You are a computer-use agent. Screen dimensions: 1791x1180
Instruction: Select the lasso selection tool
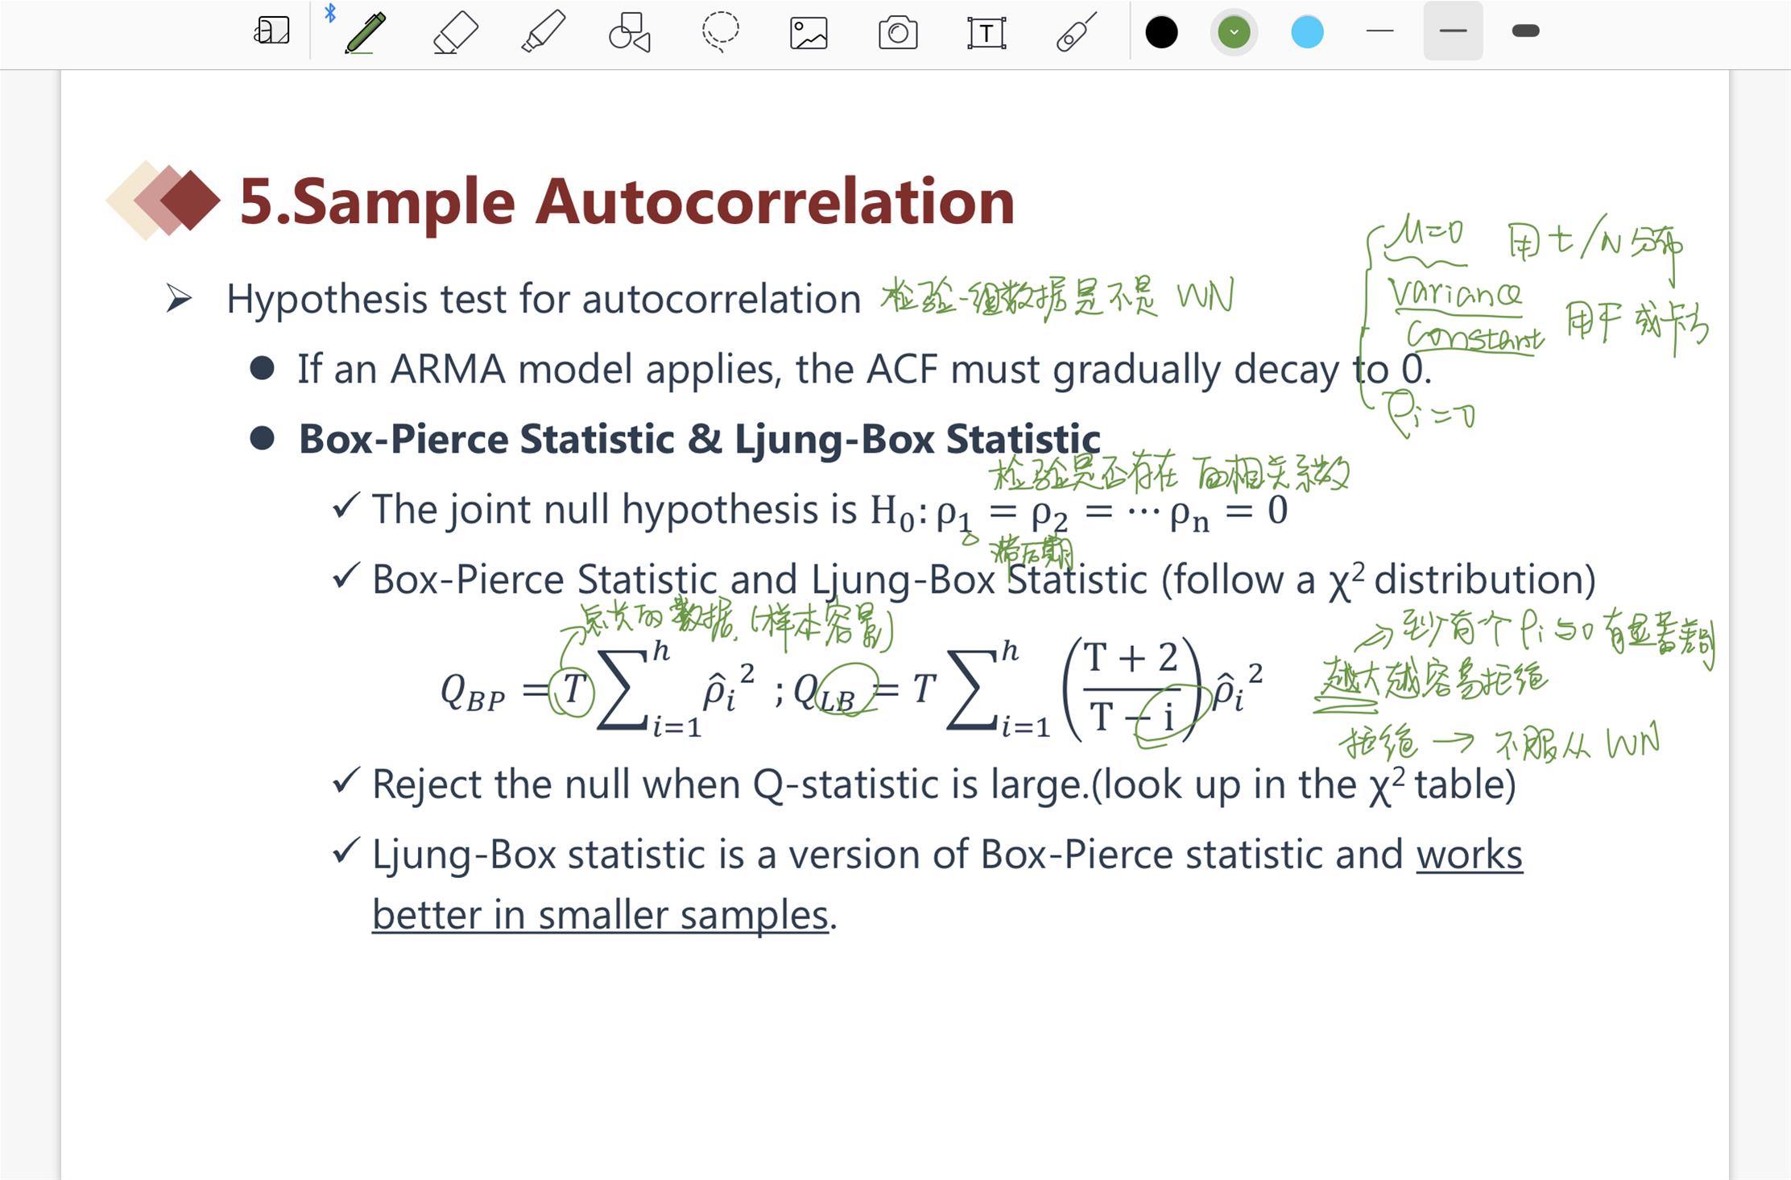coord(720,33)
